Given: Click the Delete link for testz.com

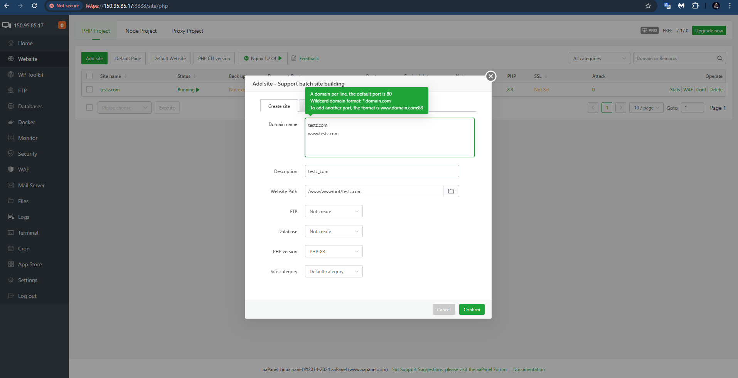Looking at the screenshot, I should click(x=716, y=90).
